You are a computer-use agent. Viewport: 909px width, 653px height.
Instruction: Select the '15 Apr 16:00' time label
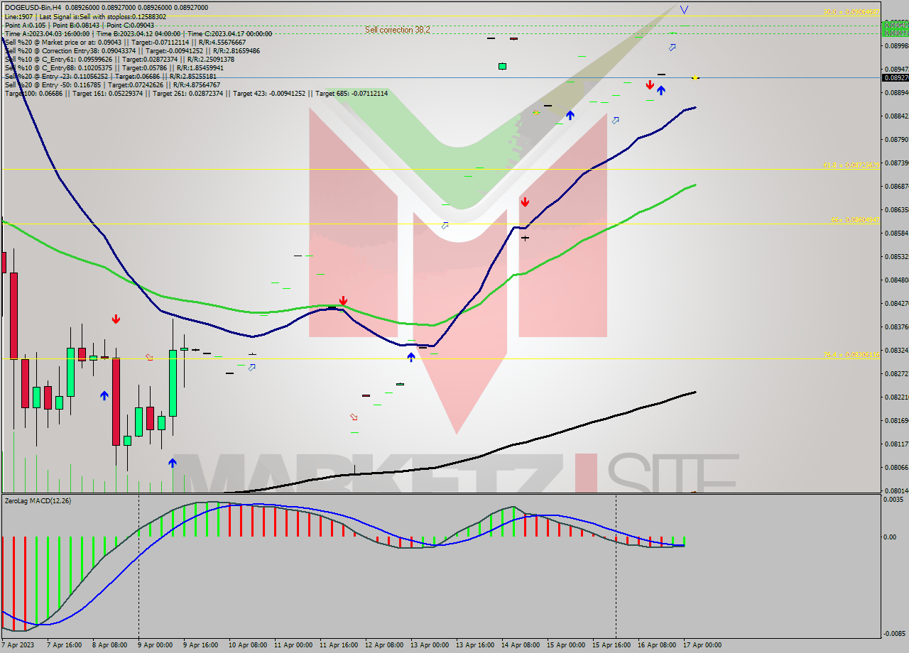pos(611,645)
